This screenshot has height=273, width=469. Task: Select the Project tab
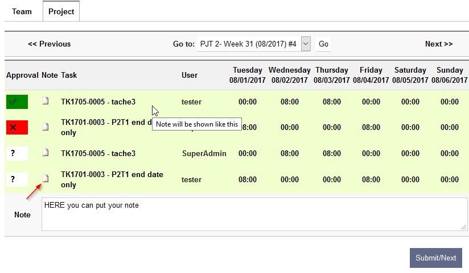(x=61, y=11)
